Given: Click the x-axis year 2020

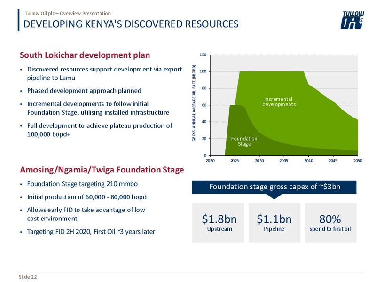Looking at the screenshot, I should pyautogui.click(x=210, y=161).
